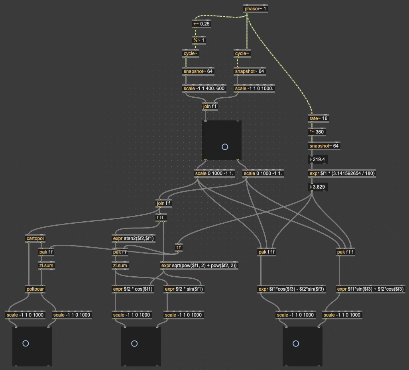Click the knob in the bottom-left pictslider
The width and height of the screenshot is (409, 370).
point(26,343)
